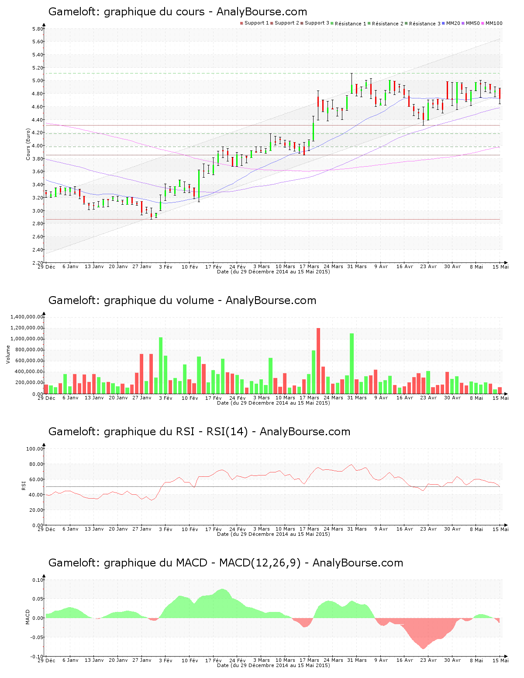Click '30 Avr' on the MACD chart date axis
Screen dimensions: 524x678
(x=452, y=661)
